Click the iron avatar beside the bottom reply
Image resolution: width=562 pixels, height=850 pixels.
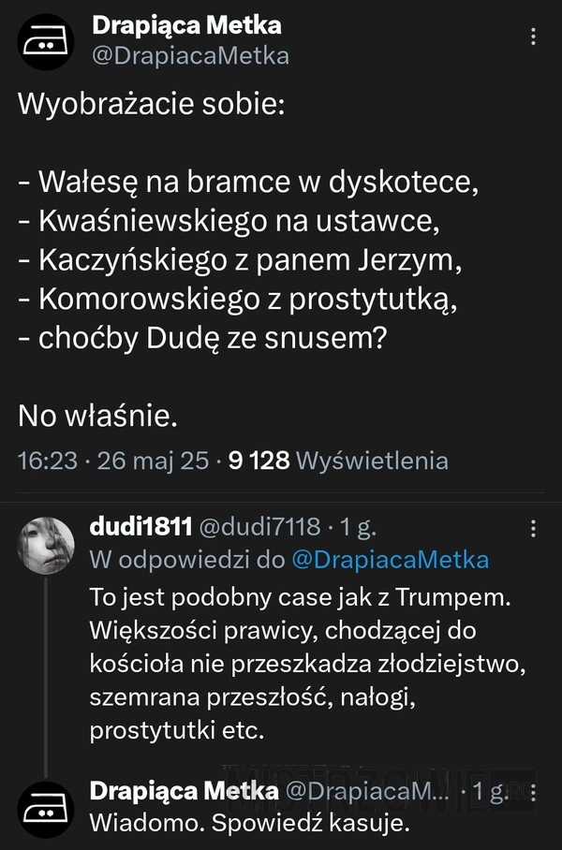[x=46, y=808]
